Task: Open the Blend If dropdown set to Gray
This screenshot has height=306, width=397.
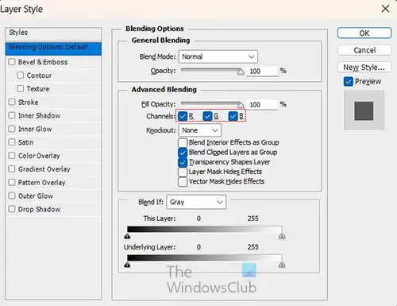Action: 196,202
